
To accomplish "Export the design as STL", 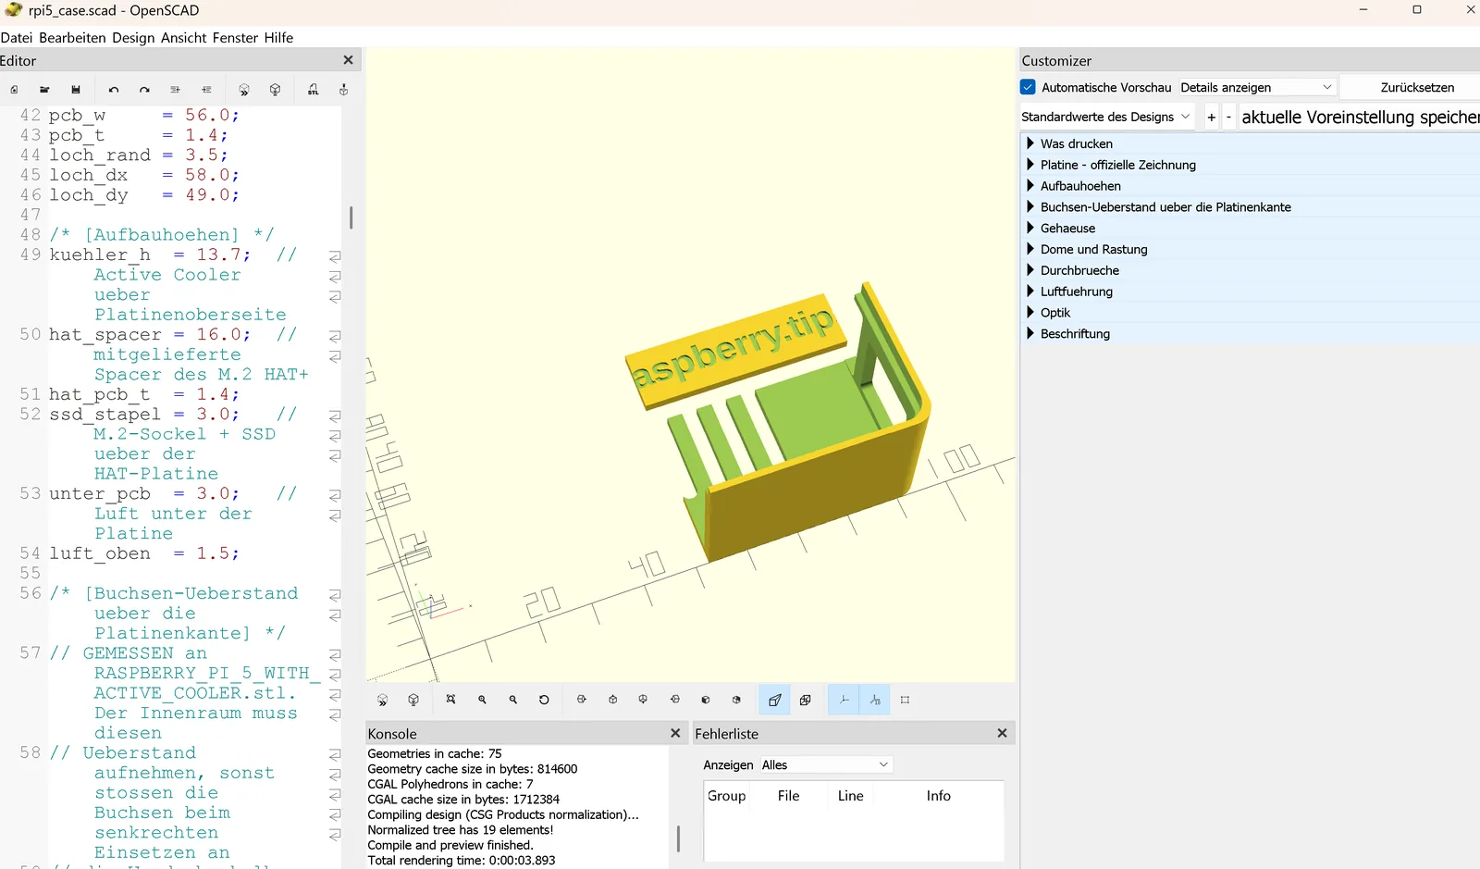I will click(314, 90).
